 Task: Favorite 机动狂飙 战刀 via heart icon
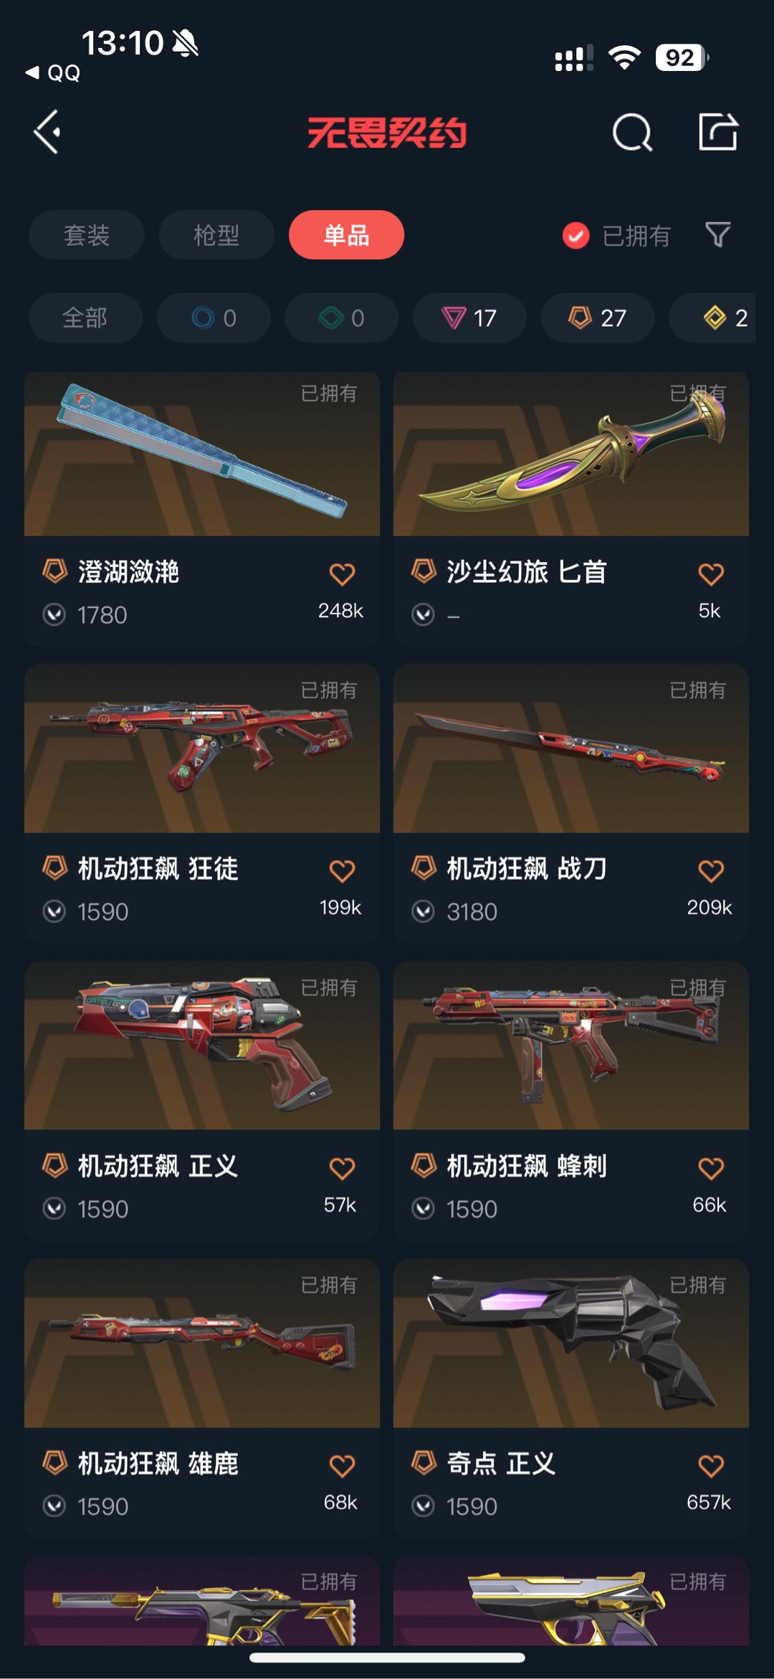coord(711,870)
